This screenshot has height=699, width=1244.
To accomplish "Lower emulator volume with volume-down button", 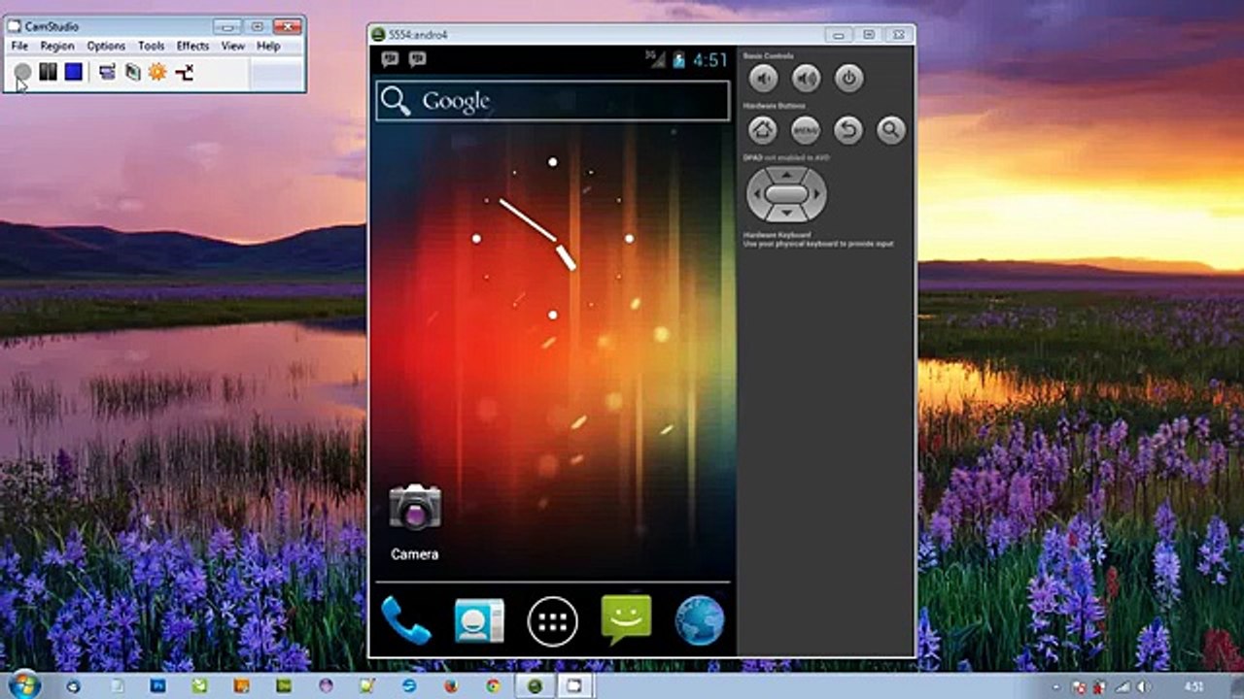I will tap(764, 79).
